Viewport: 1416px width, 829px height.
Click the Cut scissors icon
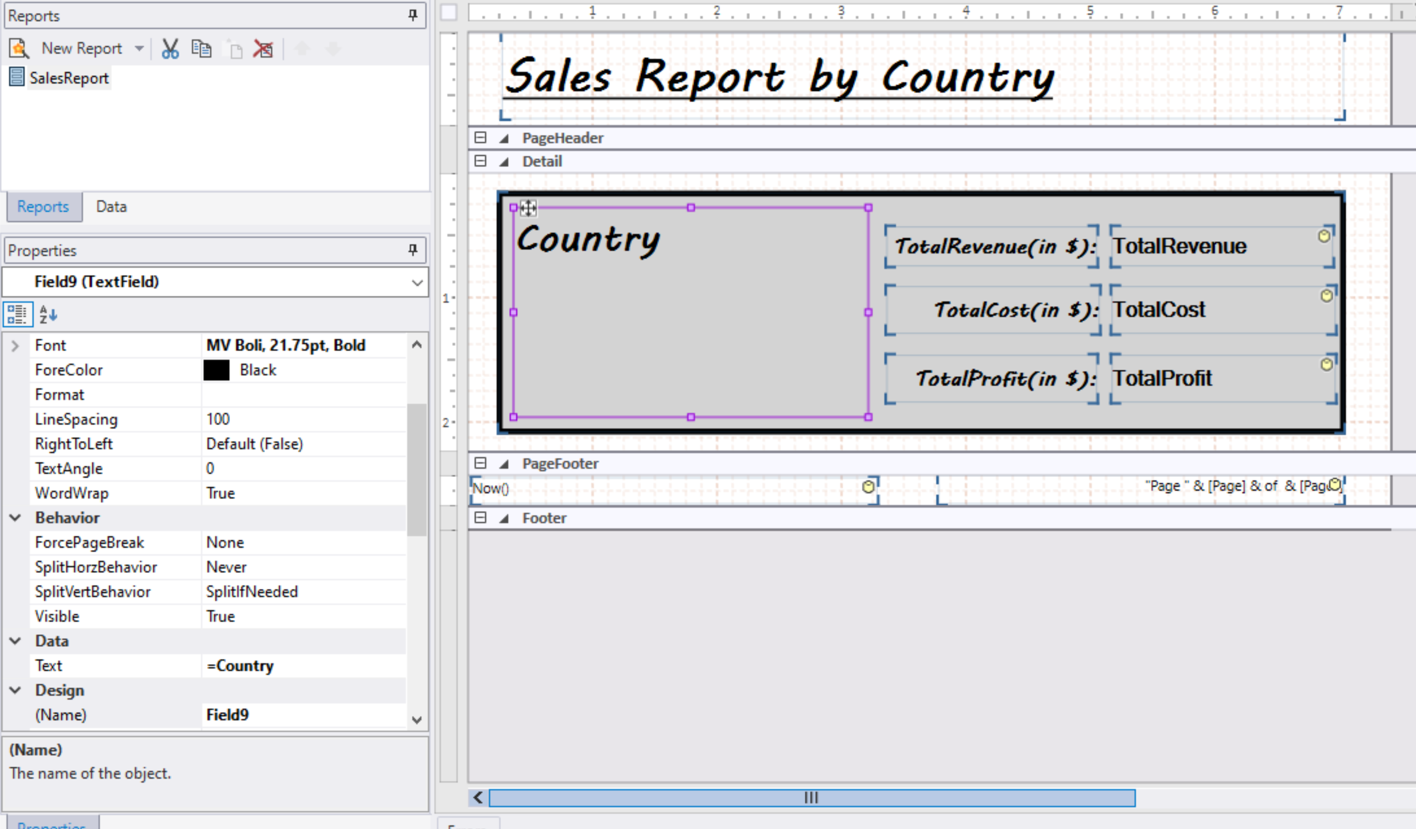click(170, 49)
